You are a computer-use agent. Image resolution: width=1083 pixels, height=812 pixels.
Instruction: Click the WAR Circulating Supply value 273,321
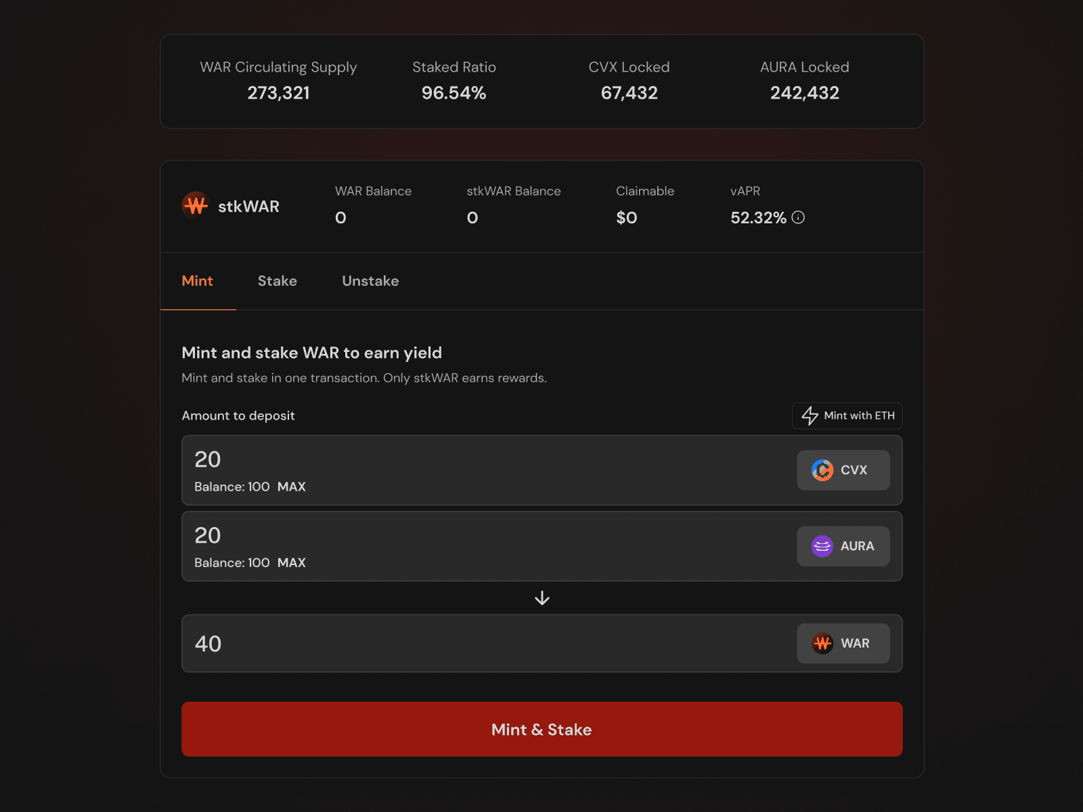279,93
